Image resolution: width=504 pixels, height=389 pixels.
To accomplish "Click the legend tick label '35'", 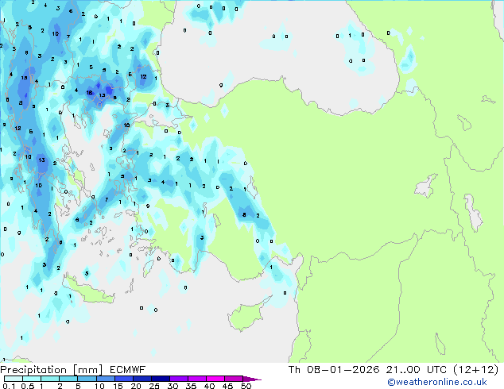I will point(191,386).
